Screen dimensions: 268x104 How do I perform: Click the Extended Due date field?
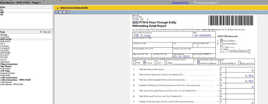[204, 56]
